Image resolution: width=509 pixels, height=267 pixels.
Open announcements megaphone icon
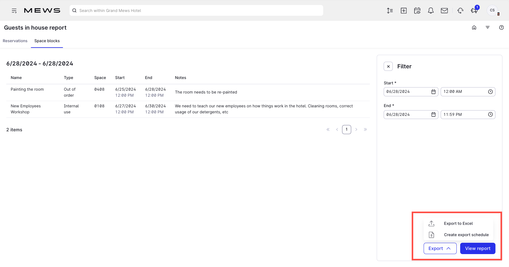(x=474, y=11)
